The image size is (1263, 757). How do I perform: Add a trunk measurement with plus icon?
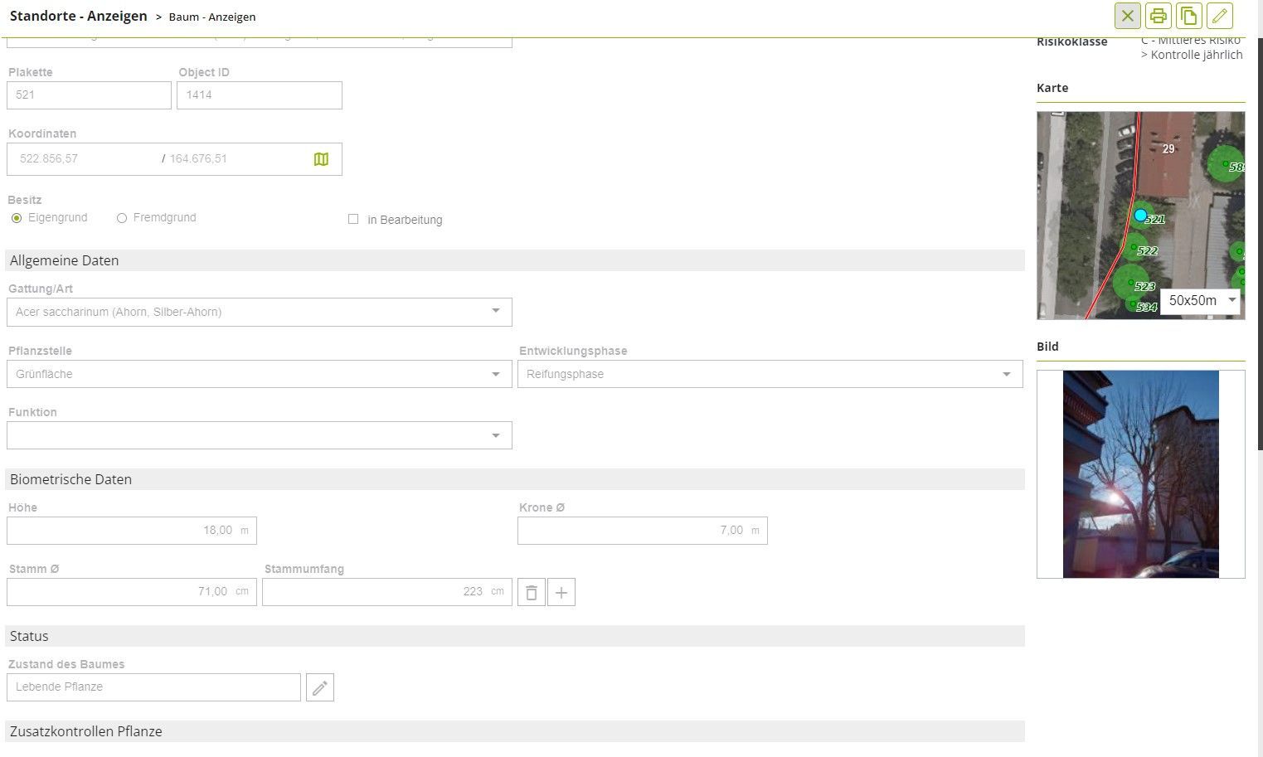click(561, 593)
